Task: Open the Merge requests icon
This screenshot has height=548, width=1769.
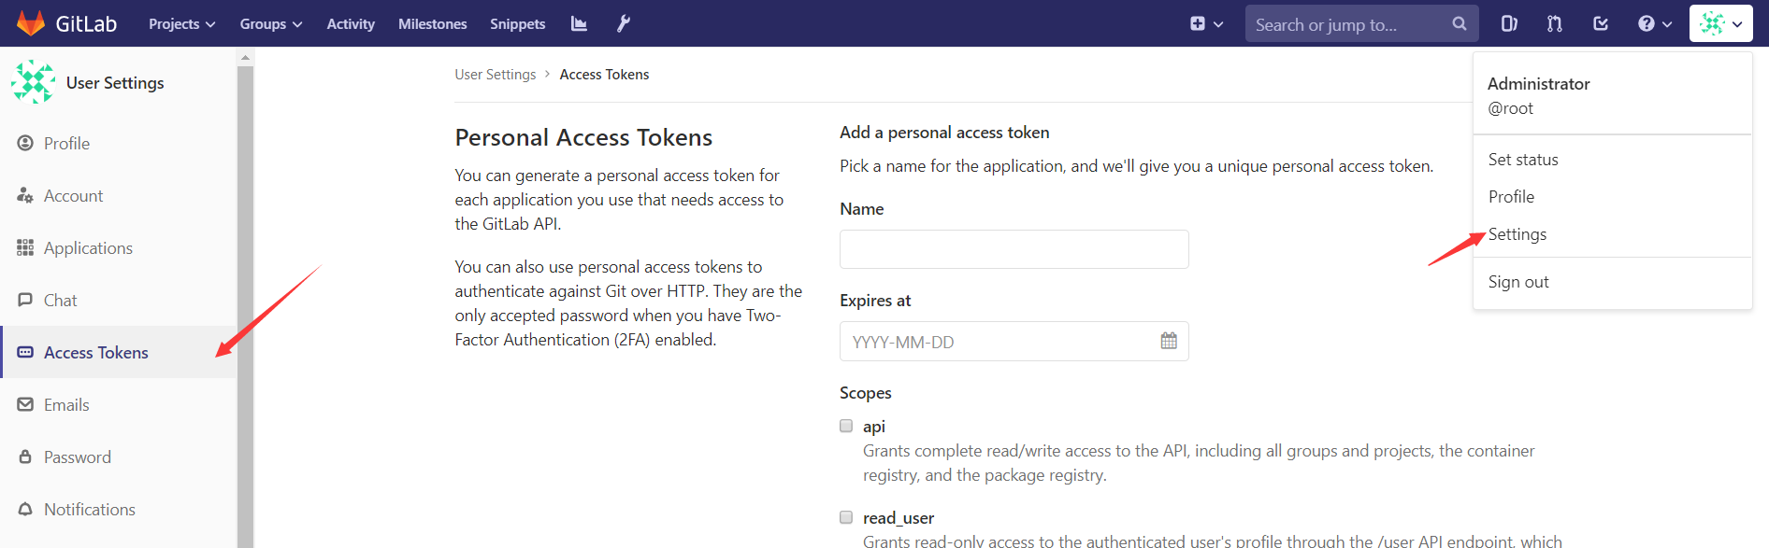Action: [1555, 24]
